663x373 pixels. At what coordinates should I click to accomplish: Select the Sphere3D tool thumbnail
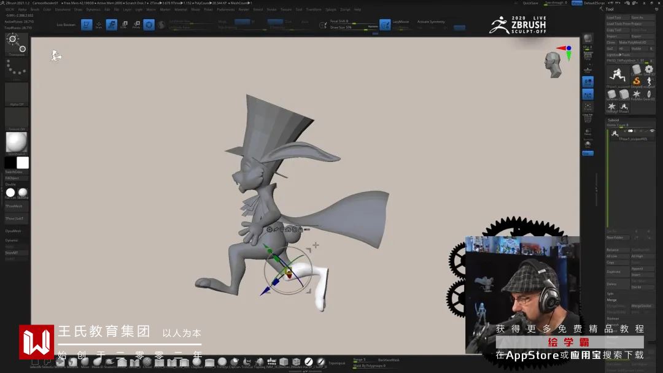click(x=612, y=94)
